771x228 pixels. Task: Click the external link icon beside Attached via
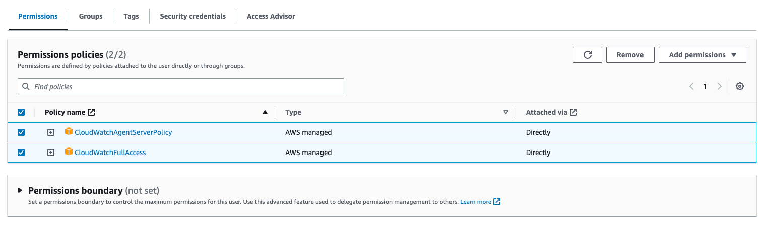573,112
